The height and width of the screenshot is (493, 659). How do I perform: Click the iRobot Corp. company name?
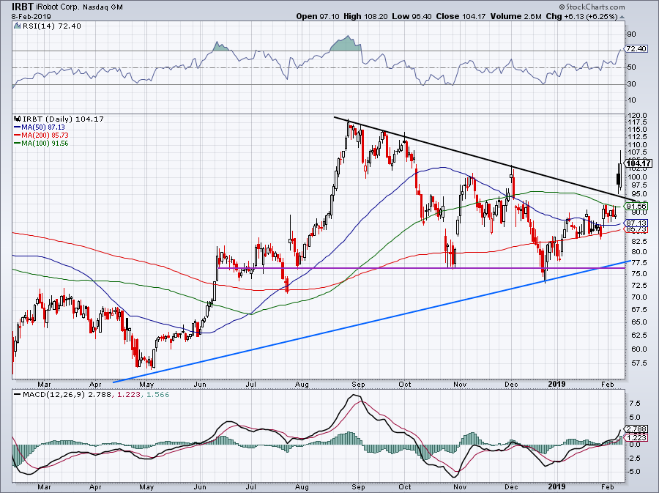pos(58,7)
